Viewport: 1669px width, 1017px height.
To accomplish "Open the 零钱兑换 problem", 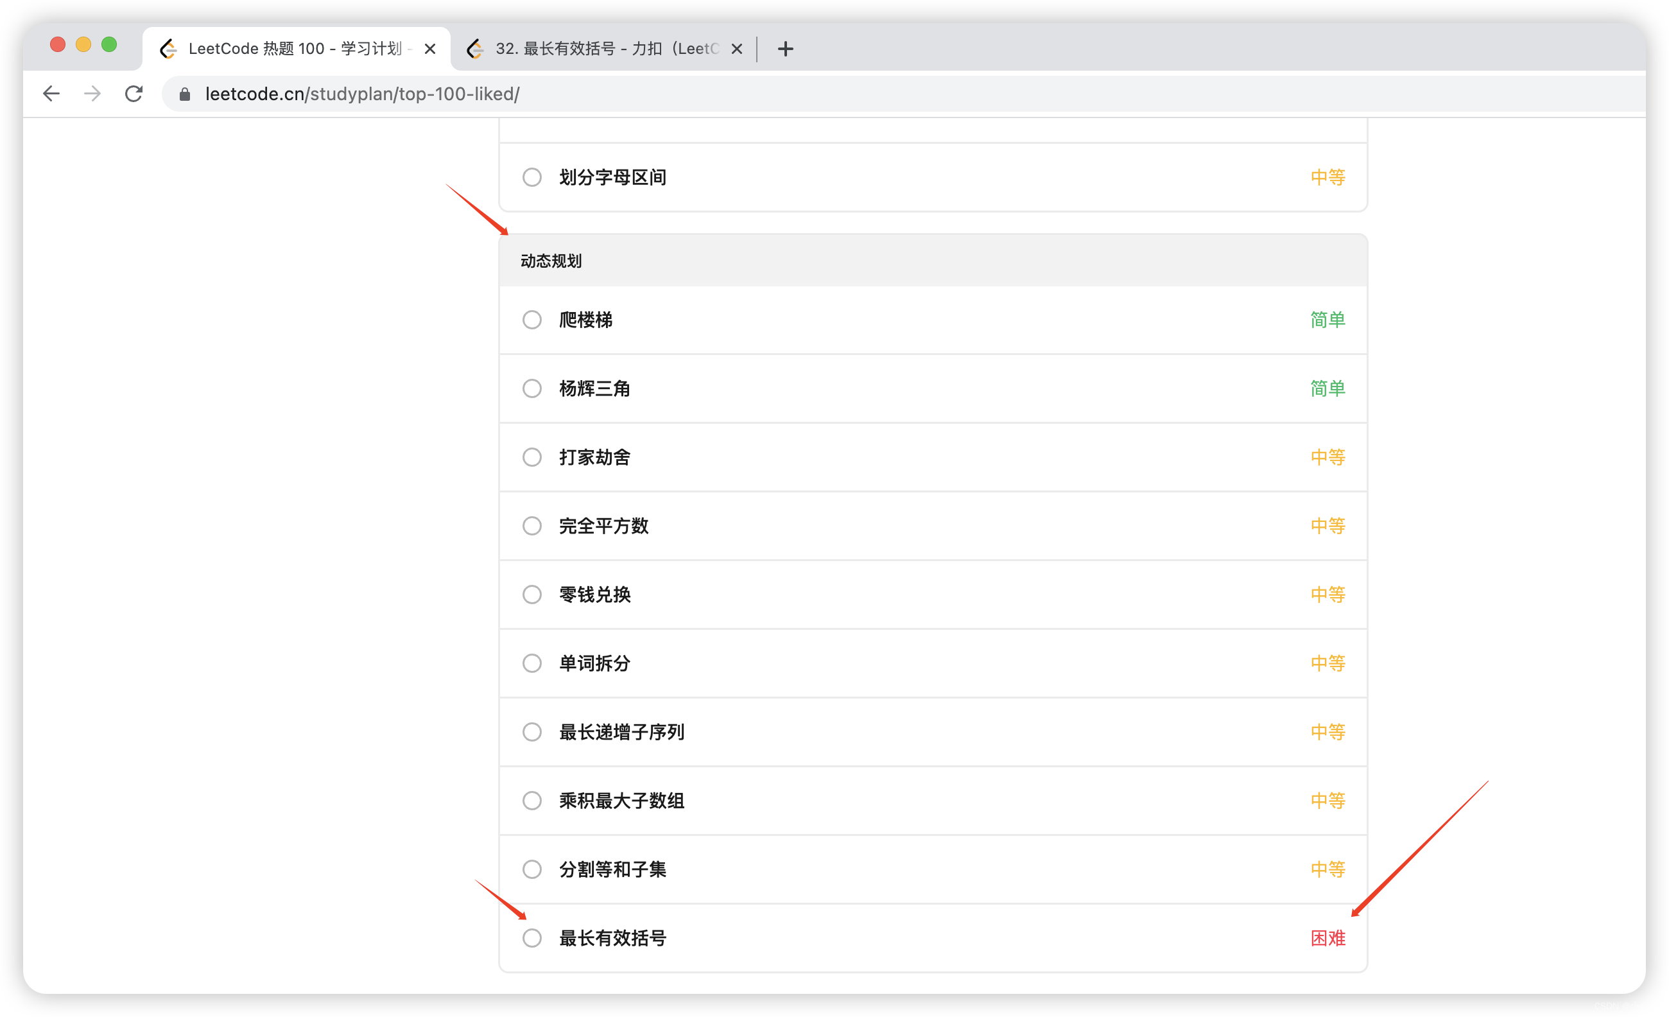I will pyautogui.click(x=594, y=595).
